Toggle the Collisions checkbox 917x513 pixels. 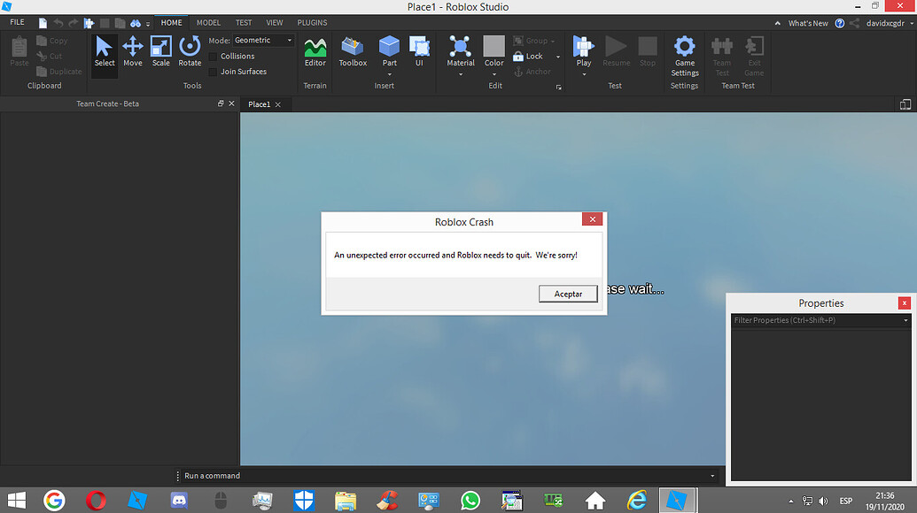pyautogui.click(x=213, y=57)
